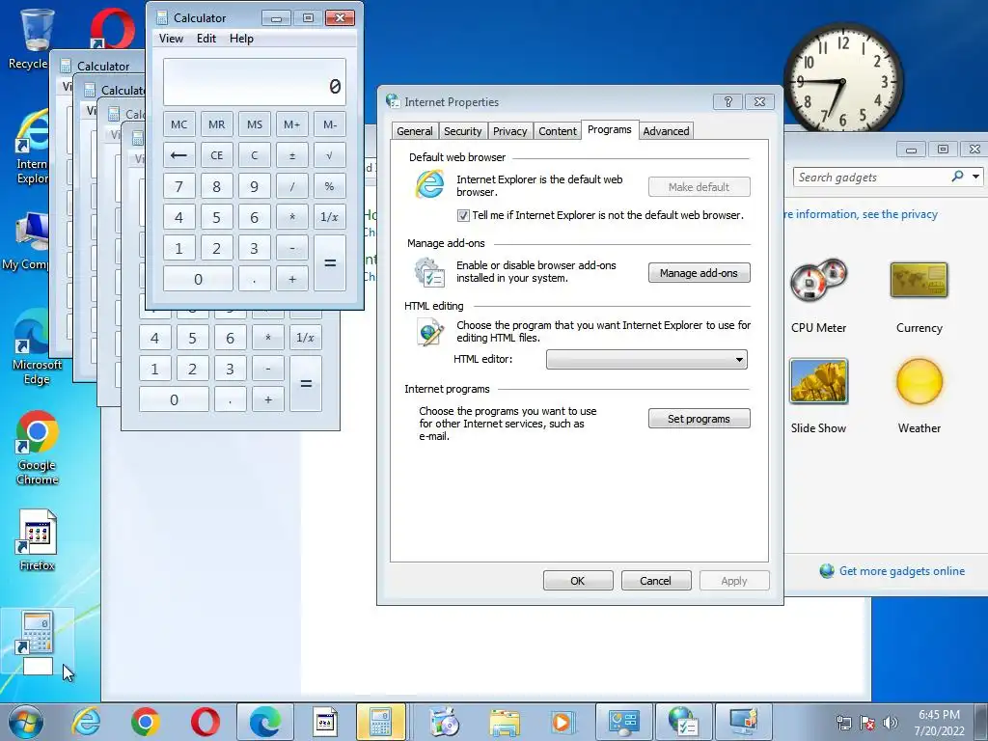This screenshot has width=988, height=741.
Task: Launch Google Chrome desktop shortcut
Action: pyautogui.click(x=38, y=448)
